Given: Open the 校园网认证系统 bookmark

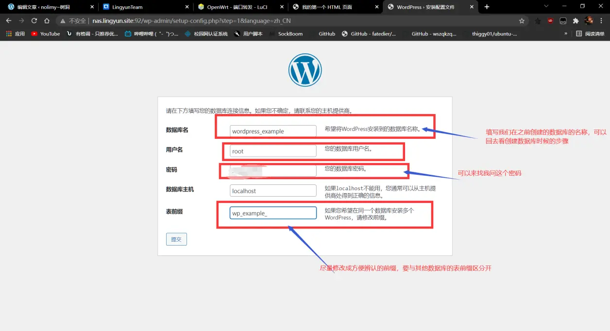Looking at the screenshot, I should click(206, 34).
